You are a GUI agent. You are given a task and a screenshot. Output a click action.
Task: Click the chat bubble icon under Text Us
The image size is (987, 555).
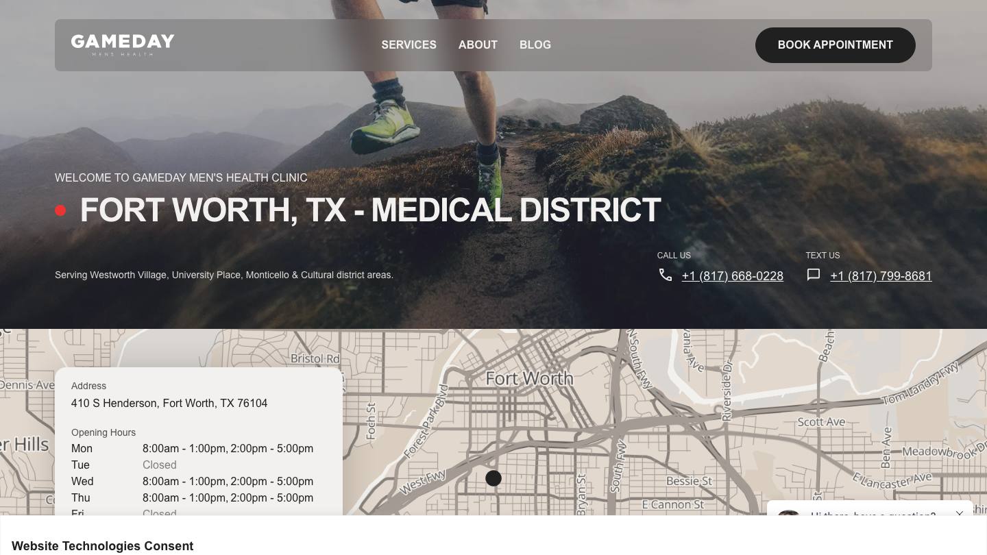(x=814, y=275)
